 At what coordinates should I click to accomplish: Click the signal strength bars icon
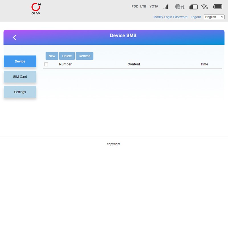pyautogui.click(x=166, y=7)
